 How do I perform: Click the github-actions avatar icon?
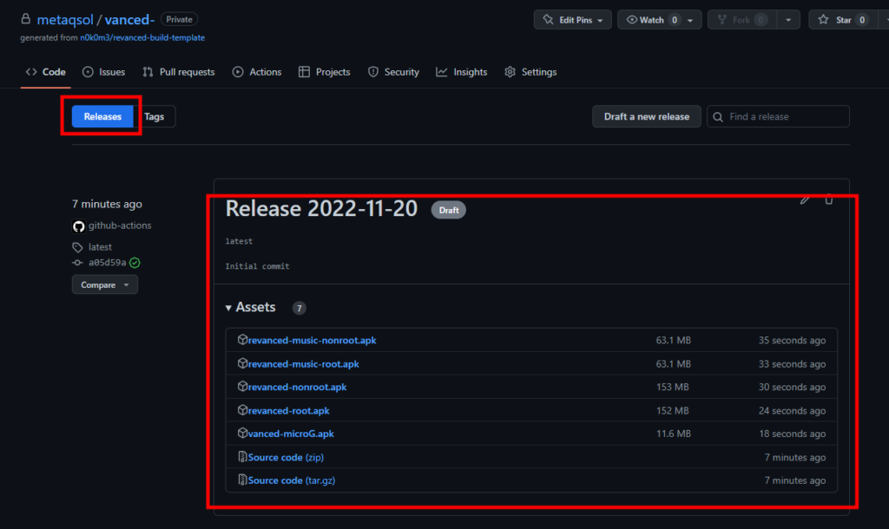[x=78, y=225]
